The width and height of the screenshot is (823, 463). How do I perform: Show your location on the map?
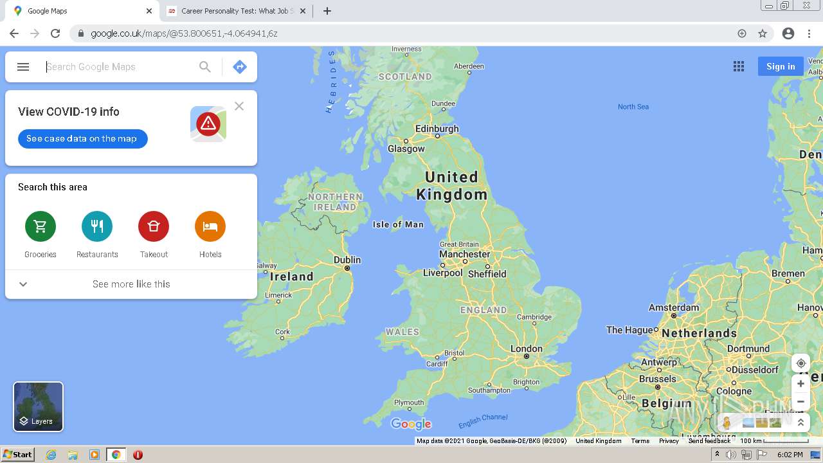click(800, 363)
